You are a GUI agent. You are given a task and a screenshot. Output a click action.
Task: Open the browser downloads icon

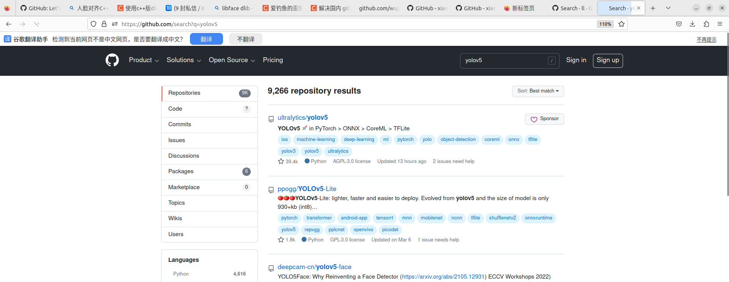693,24
